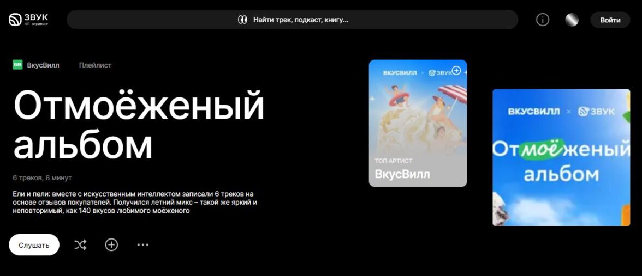
Task: Focus the track, podcast, book search field
Action: [293, 20]
